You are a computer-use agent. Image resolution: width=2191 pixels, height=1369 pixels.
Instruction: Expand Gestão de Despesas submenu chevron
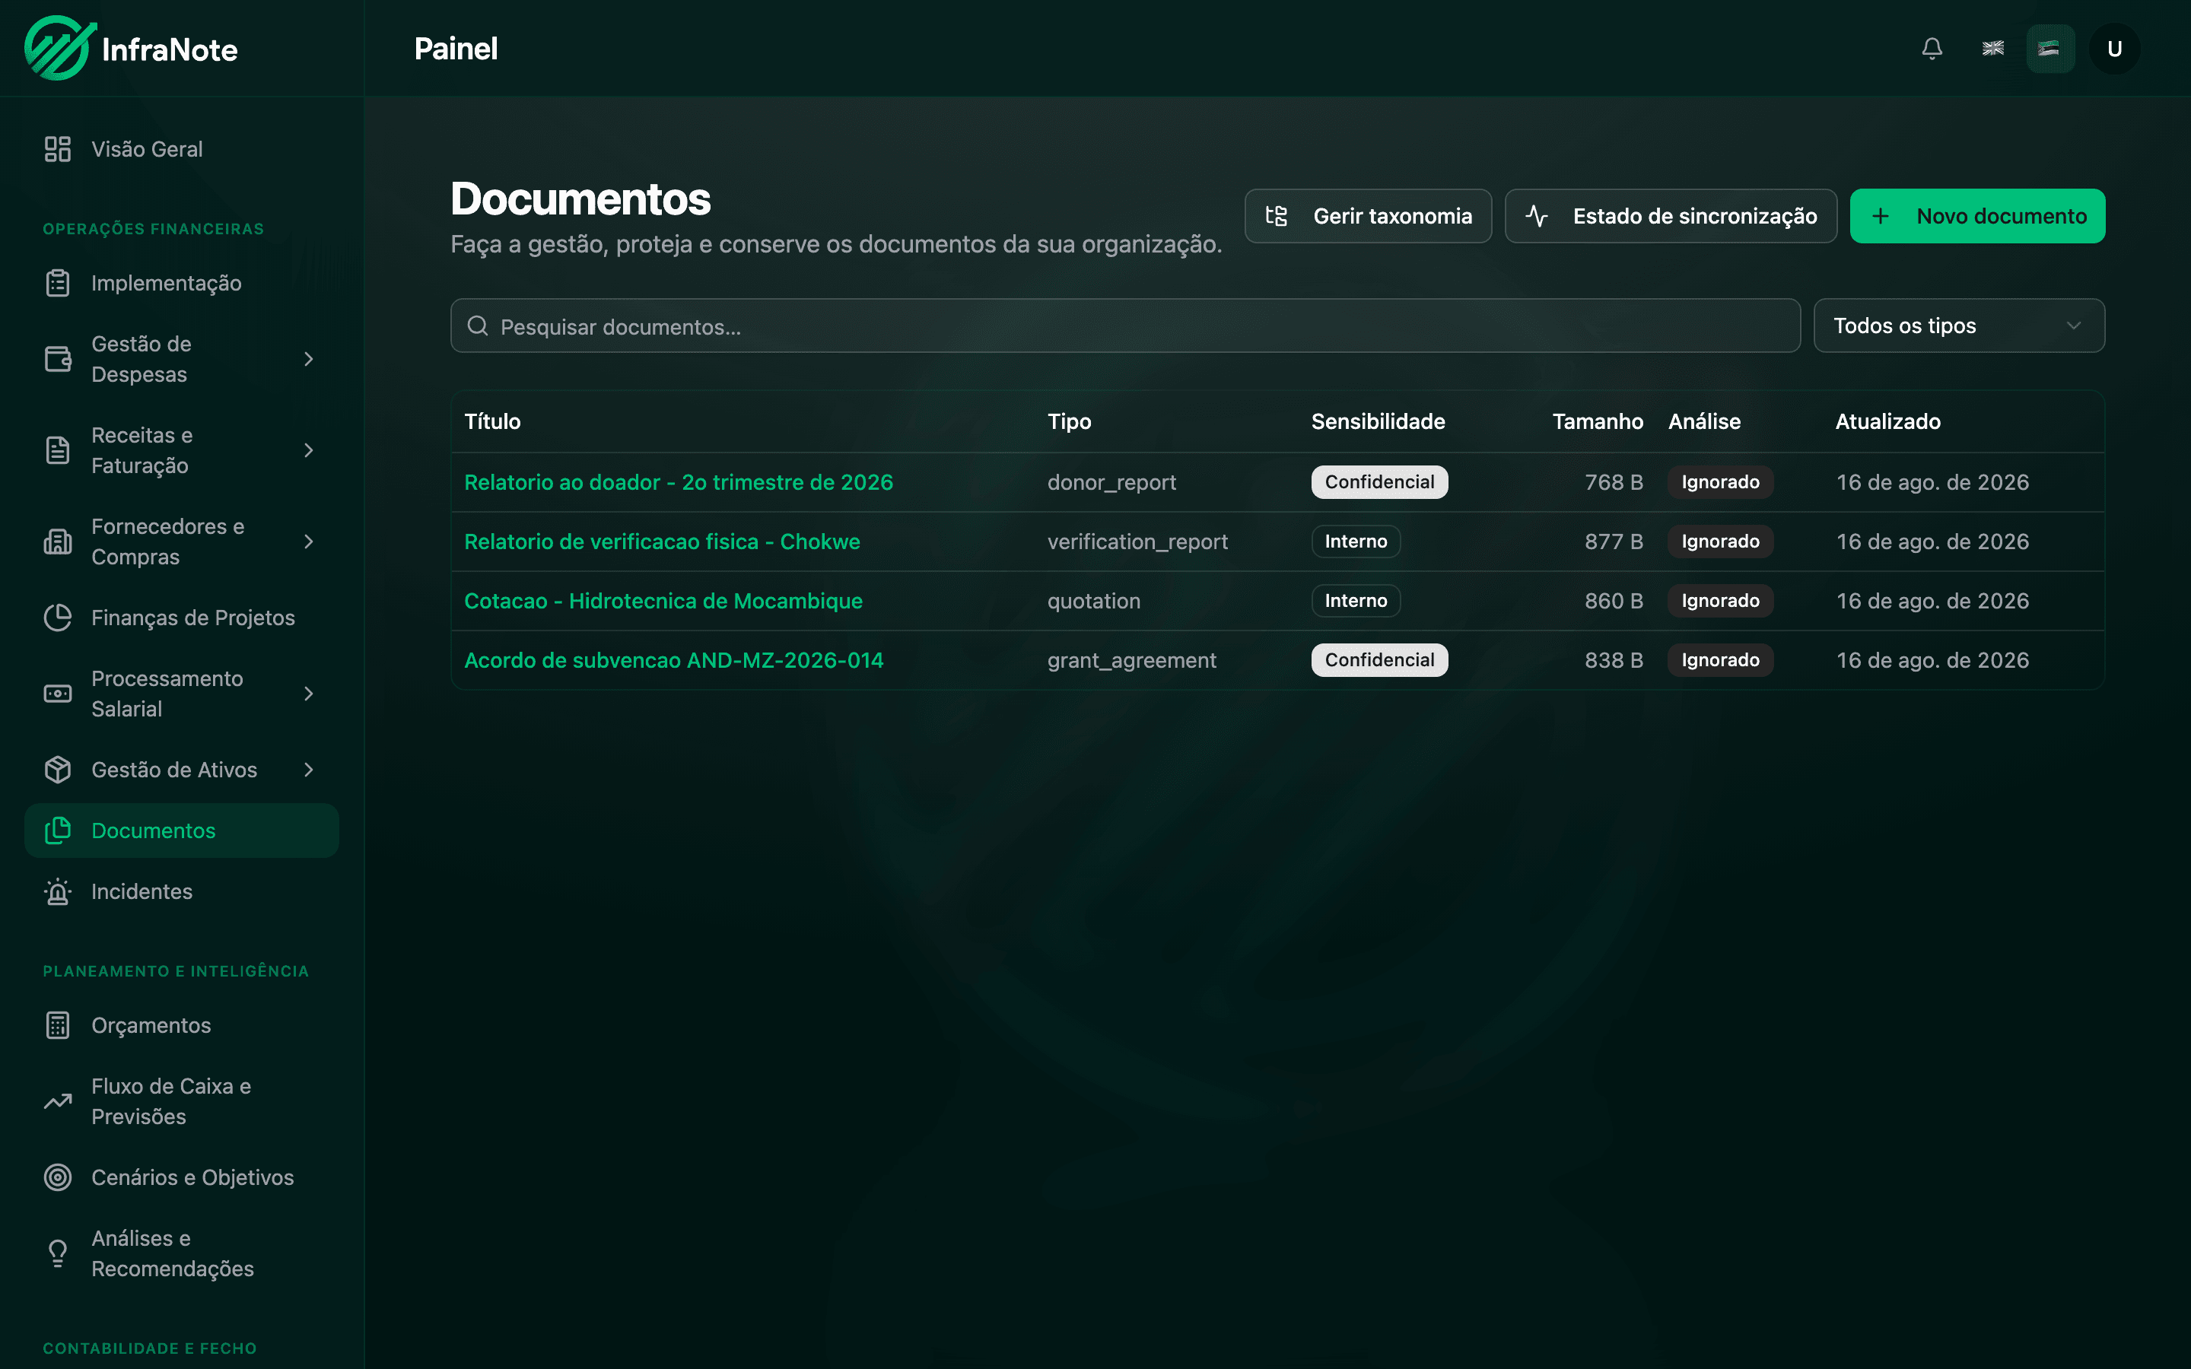[x=309, y=358]
